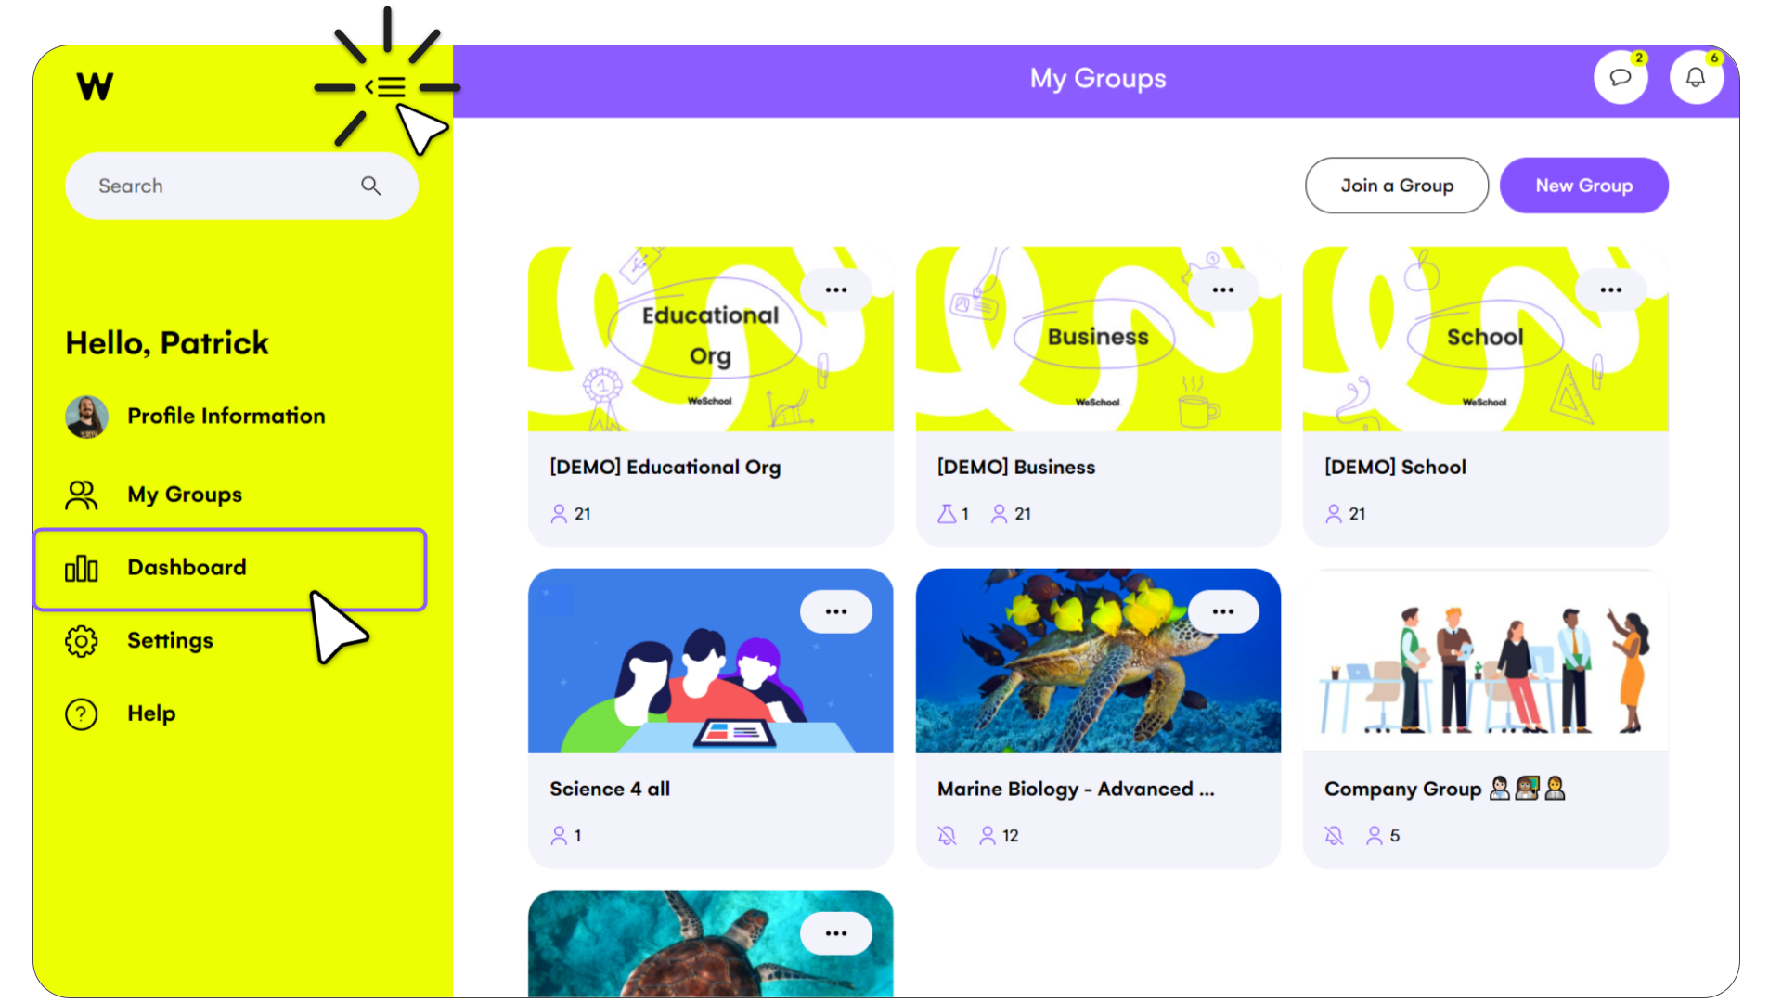The image size is (1782, 1002).
Task: Click the WeSchool W logo
Action: [95, 86]
